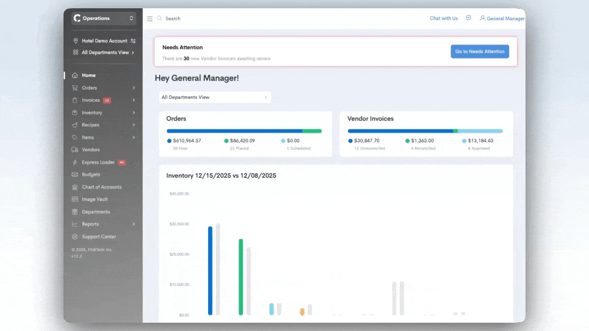Click the Vendor Invoices progress bar
Screen dimensions: 589x331
coord(425,131)
